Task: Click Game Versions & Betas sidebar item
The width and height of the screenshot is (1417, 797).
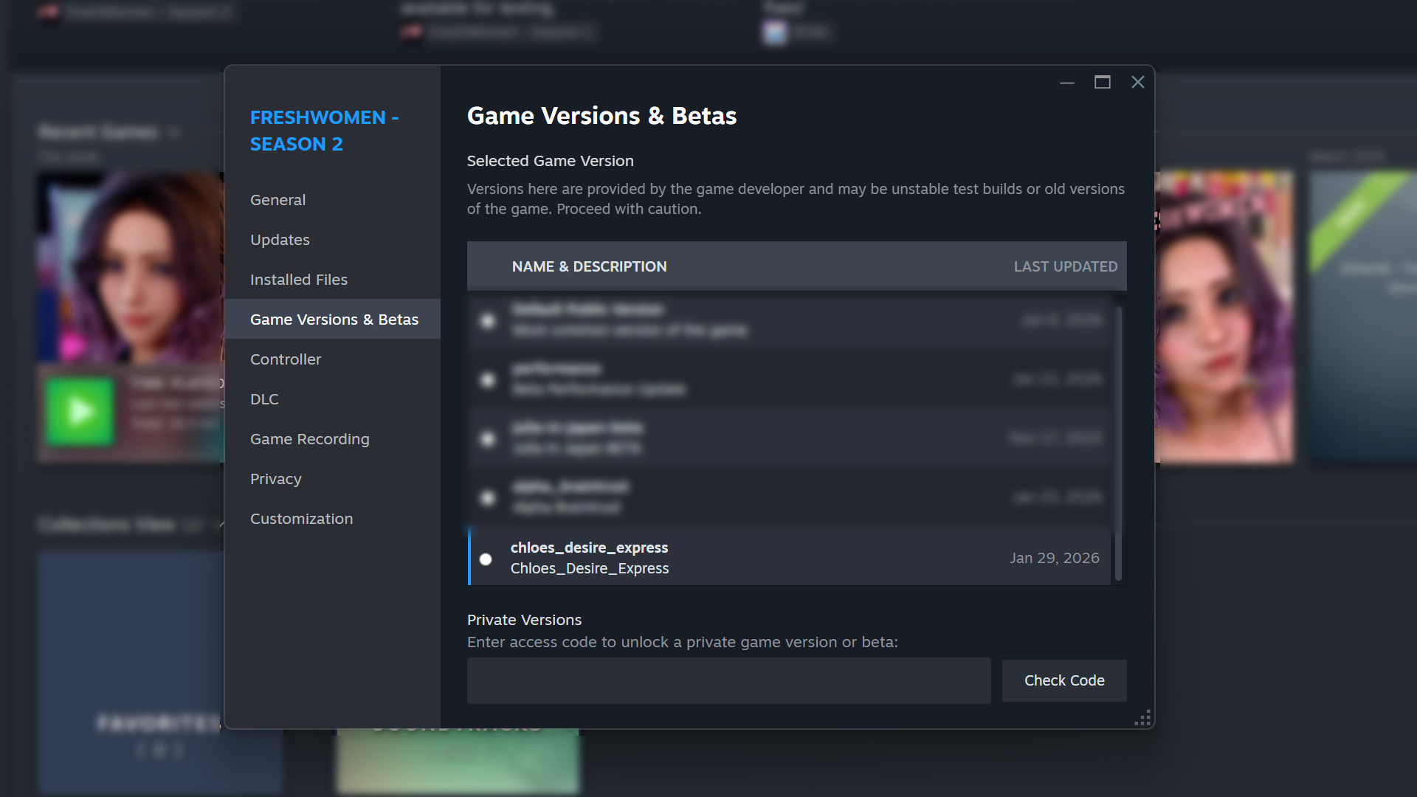Action: click(334, 320)
